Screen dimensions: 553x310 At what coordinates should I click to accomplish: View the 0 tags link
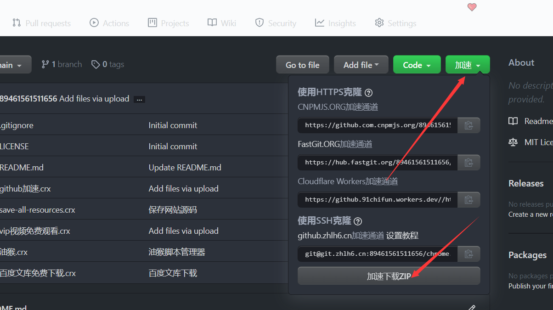tap(108, 64)
